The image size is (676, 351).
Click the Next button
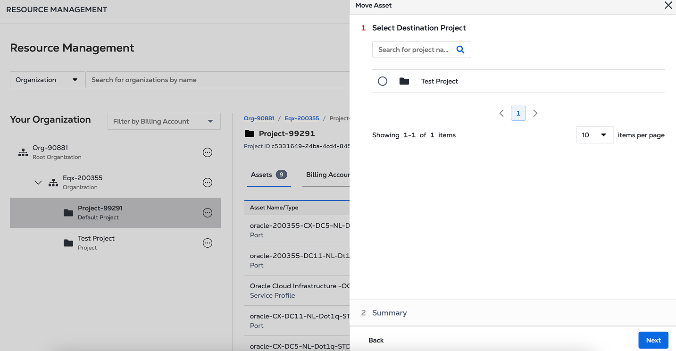[653, 340]
